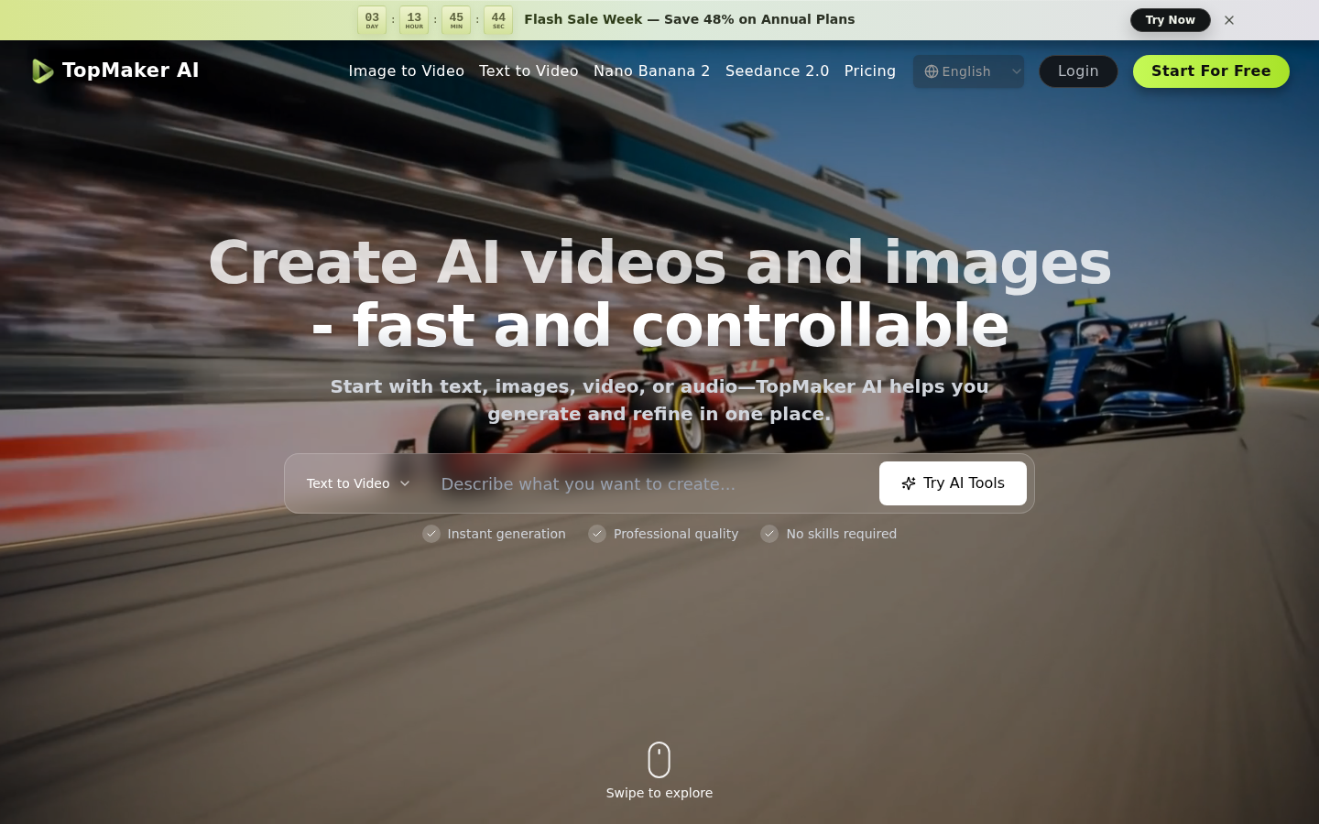
Task: Open the Text to Video mode dropdown
Action: click(x=358, y=482)
